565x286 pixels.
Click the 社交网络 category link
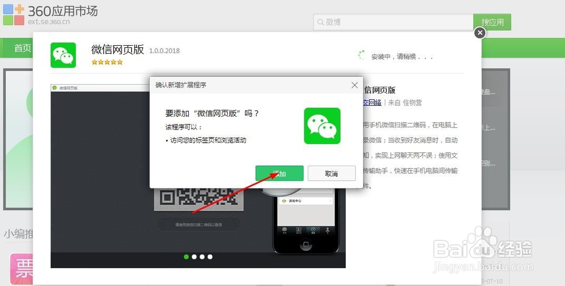coord(372,103)
